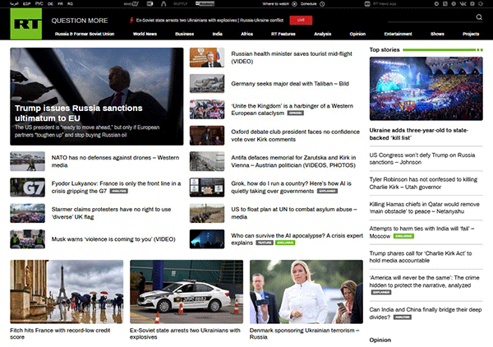Click the RT News App icon
493x347 pixels.
click(x=367, y=4)
